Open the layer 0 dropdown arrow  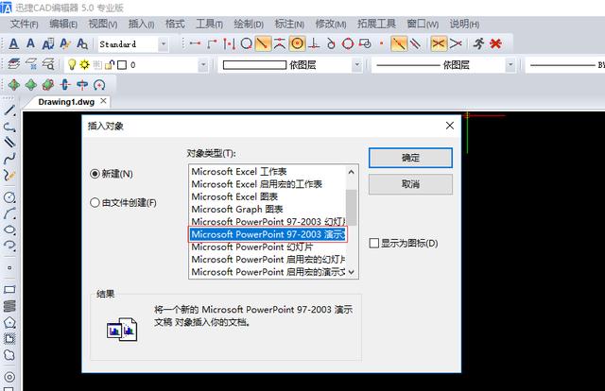pos(203,65)
